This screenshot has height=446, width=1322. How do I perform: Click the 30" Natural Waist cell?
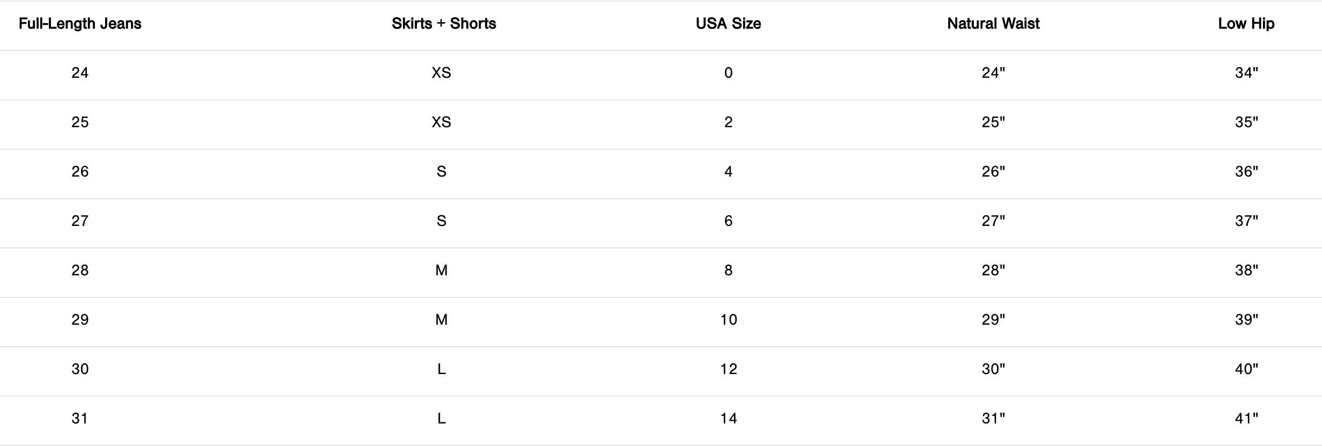(x=993, y=369)
